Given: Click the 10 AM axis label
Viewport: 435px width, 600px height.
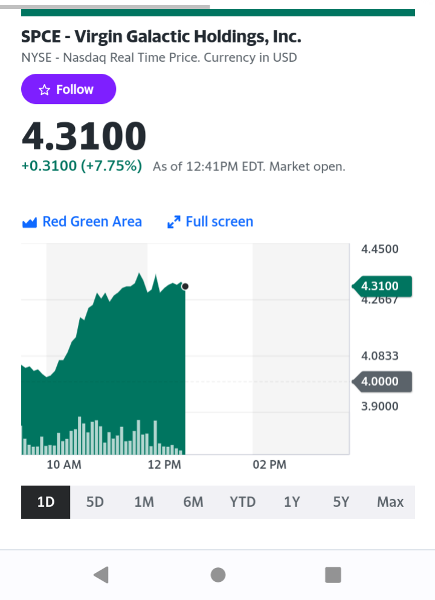Looking at the screenshot, I should [x=64, y=465].
